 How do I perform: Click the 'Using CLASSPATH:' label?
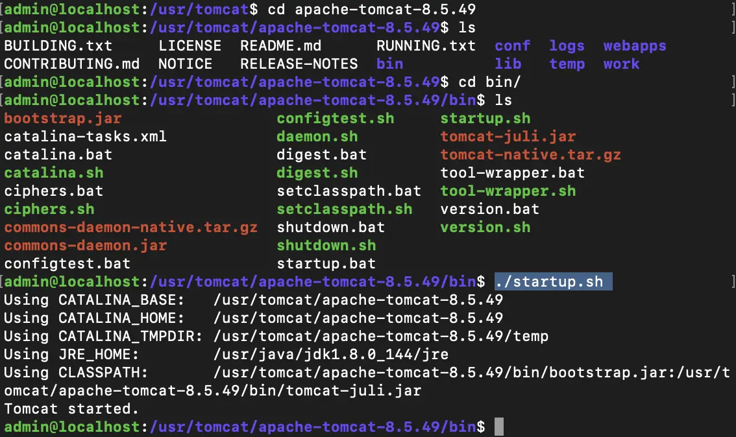76,372
